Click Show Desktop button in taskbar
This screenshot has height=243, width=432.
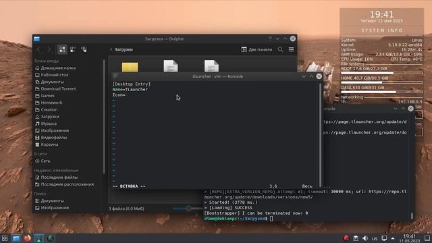click(427, 238)
